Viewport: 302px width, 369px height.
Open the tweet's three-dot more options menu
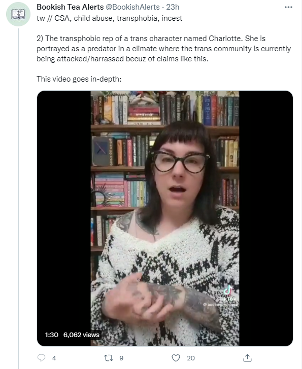tap(288, 7)
